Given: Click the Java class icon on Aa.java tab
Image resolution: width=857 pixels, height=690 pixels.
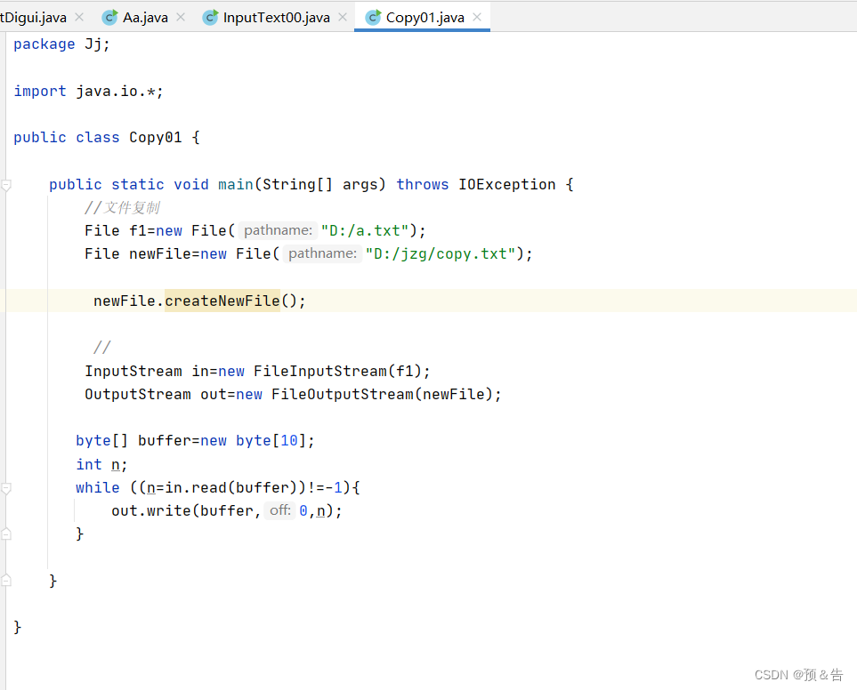Looking at the screenshot, I should pyautogui.click(x=109, y=15).
